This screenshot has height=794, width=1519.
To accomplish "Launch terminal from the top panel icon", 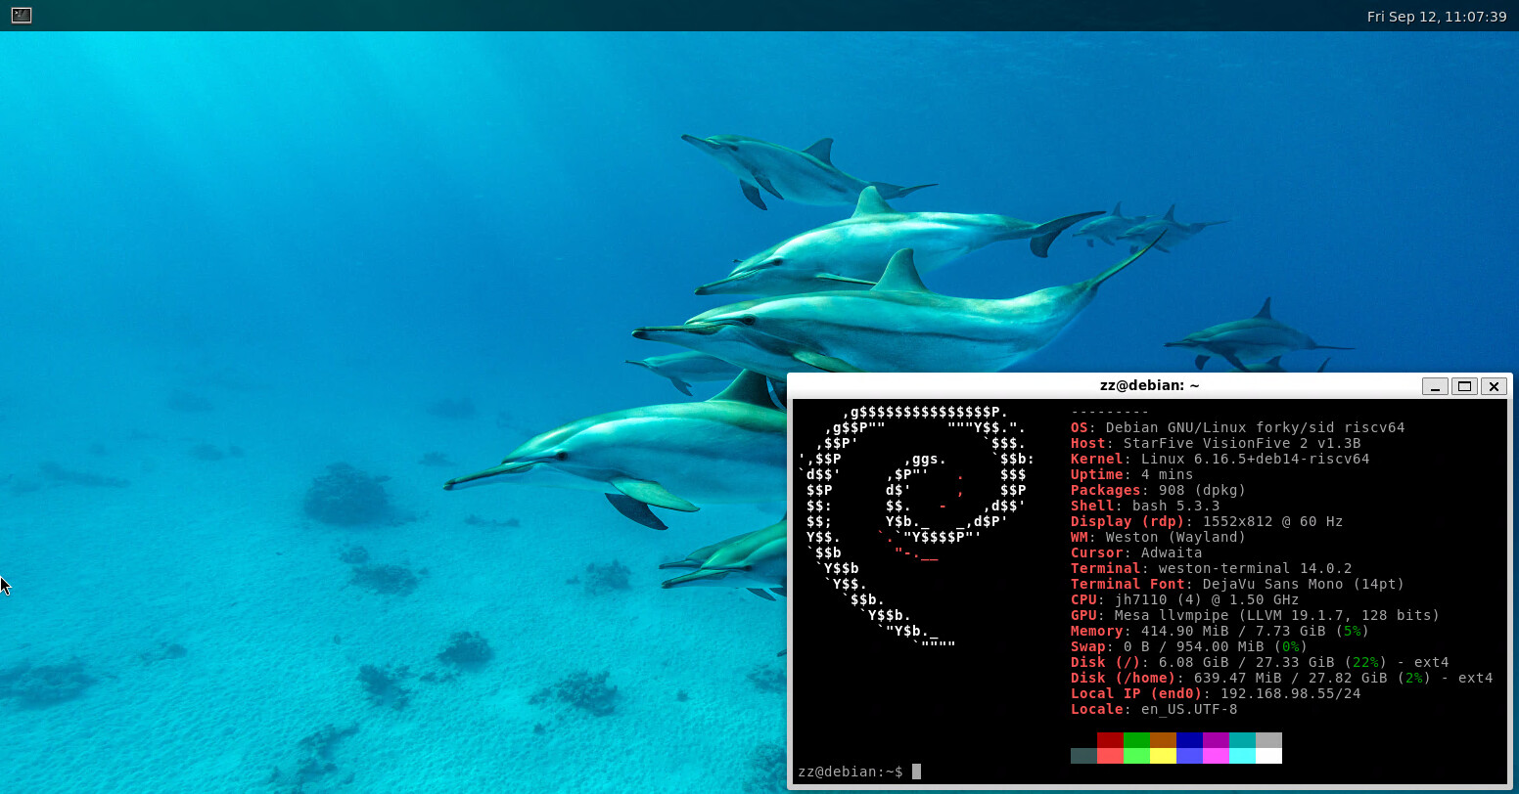I will coord(22,16).
